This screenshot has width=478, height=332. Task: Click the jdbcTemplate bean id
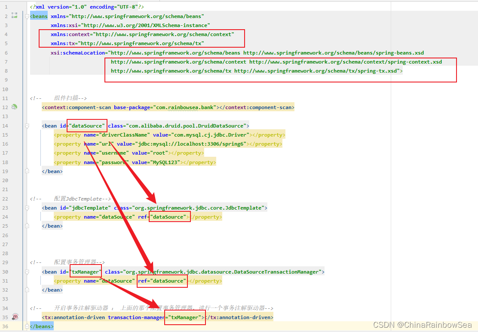pos(90,208)
